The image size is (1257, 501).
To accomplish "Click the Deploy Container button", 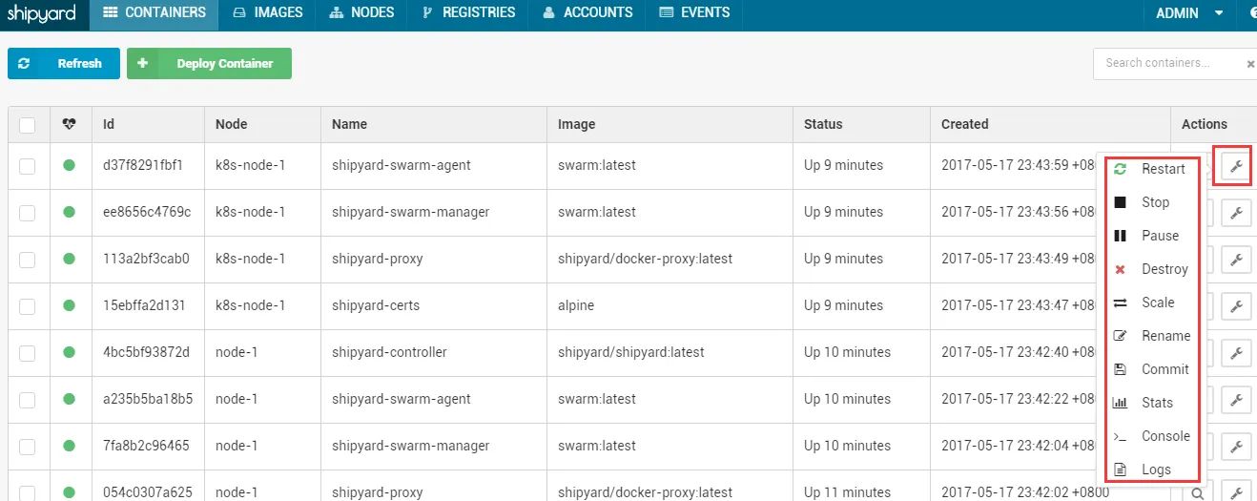I will coord(210,64).
